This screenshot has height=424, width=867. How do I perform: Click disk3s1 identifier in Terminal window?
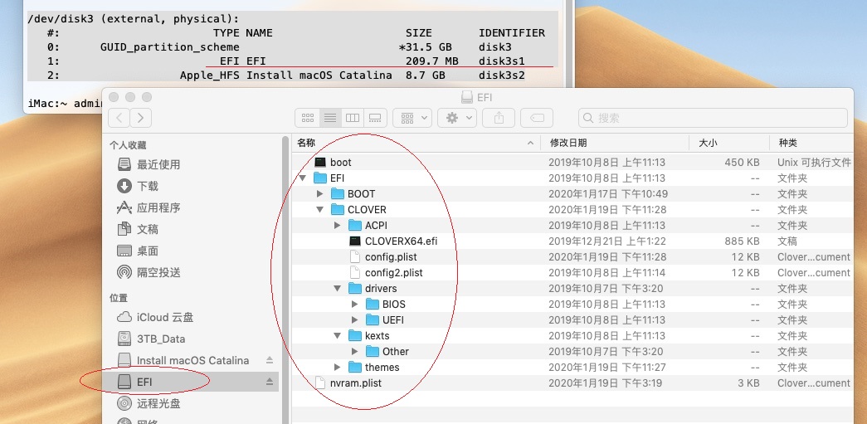[501, 61]
